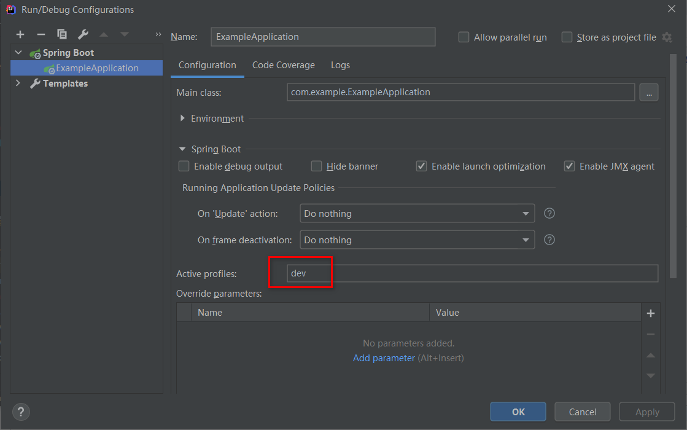687x430 pixels.
Task: Click the Value column header in parameters table
Action: [535, 313]
